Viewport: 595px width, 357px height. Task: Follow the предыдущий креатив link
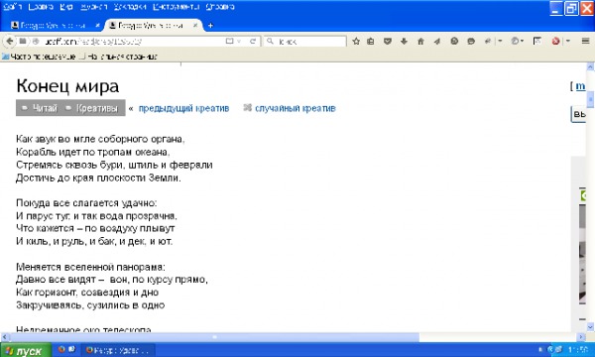coord(183,108)
